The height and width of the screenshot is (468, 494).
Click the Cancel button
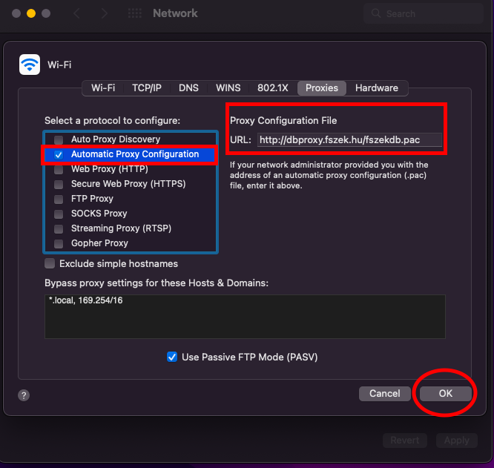[x=384, y=394]
